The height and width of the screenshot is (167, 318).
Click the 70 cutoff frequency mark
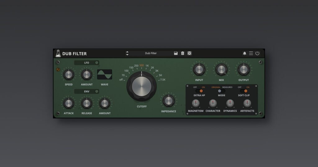(123, 75)
